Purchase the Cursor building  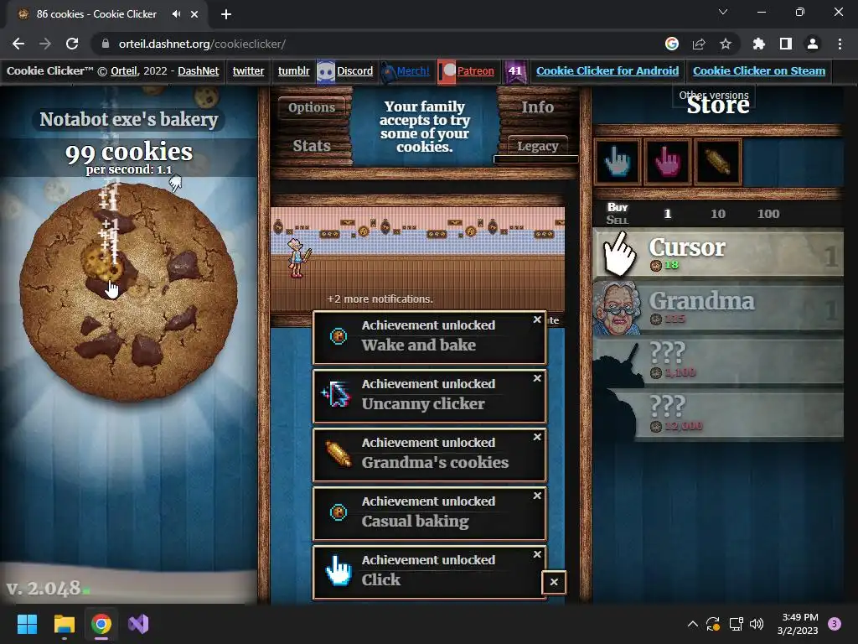coord(718,253)
